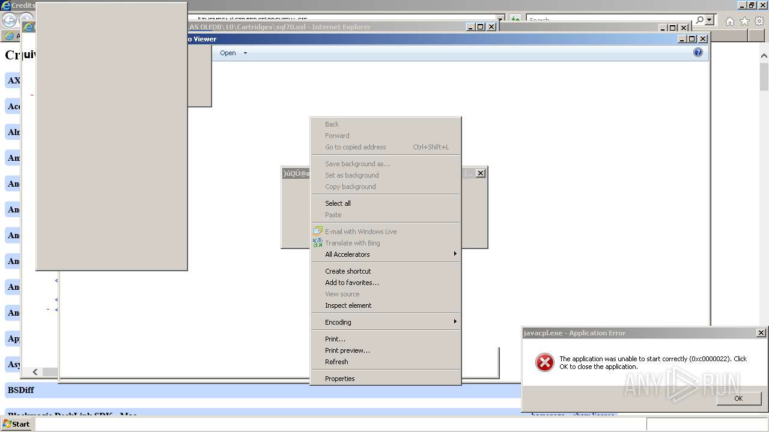Image resolution: width=769 pixels, height=432 pixels.
Task: Click left arrow of horizontal scrollbar
Action: (35, 372)
